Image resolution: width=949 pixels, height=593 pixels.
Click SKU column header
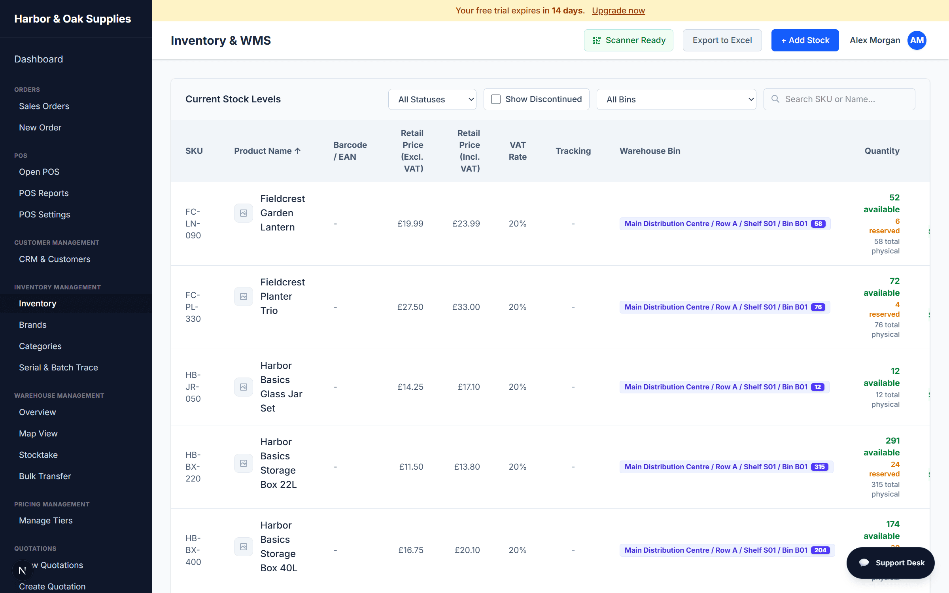[194, 151]
